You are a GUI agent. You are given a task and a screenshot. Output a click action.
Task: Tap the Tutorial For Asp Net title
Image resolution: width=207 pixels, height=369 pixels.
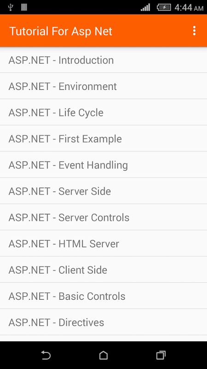(61, 31)
